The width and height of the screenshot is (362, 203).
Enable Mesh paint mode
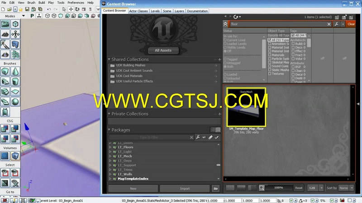coord(5,44)
